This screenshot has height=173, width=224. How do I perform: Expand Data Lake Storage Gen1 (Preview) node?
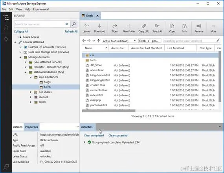point(20,52)
